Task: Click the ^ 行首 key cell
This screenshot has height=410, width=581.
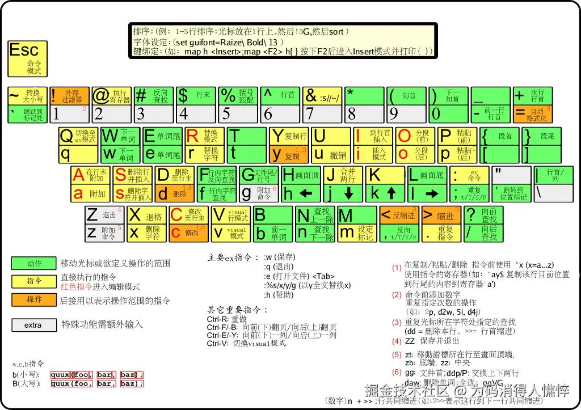Action: [280, 96]
